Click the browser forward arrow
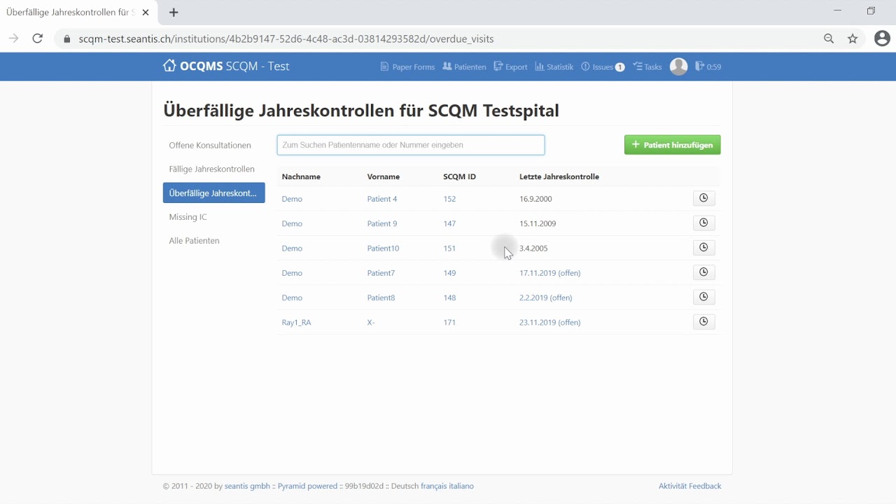This screenshot has height=504, width=896. tap(13, 39)
